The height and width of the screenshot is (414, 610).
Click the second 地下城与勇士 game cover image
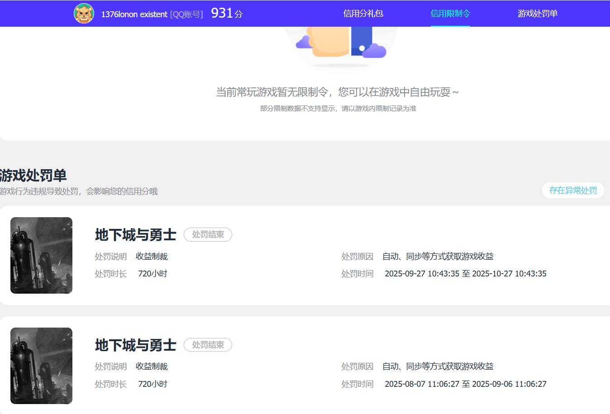point(41,365)
